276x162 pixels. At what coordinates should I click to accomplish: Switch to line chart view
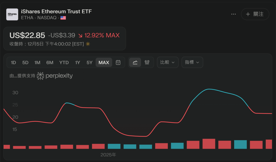click(x=135, y=62)
